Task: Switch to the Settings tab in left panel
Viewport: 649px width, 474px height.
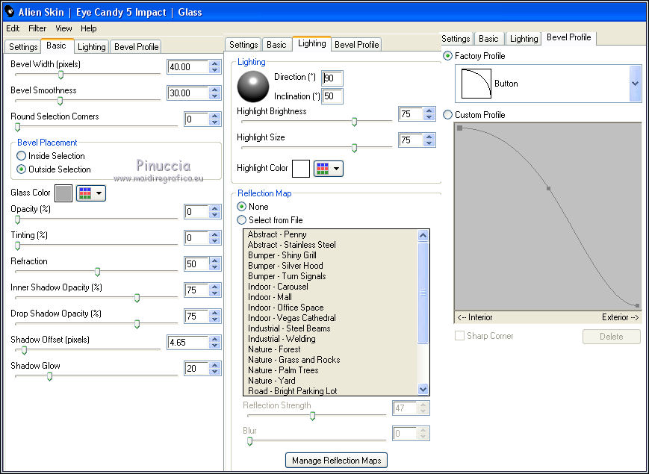Action: [x=23, y=46]
